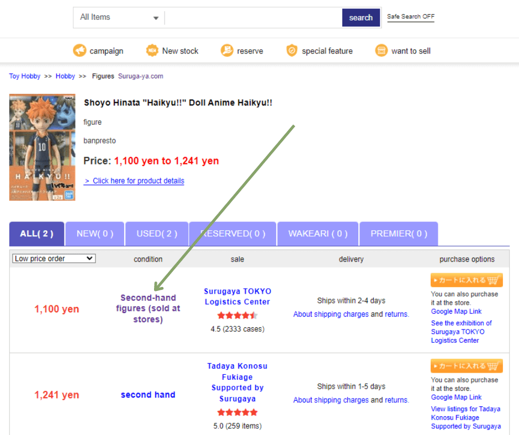
Task: Click Ships within 1-5 days text
Action: [351, 386]
